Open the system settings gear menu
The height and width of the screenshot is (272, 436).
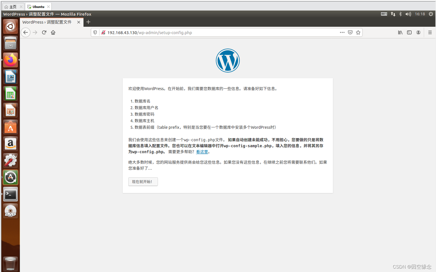[x=431, y=14]
